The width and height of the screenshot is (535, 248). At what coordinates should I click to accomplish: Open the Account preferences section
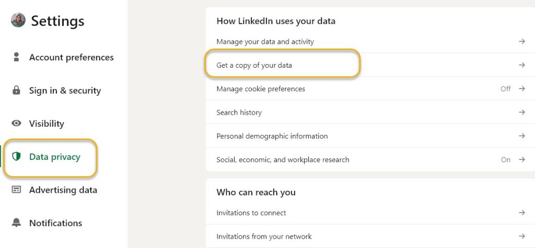(71, 57)
